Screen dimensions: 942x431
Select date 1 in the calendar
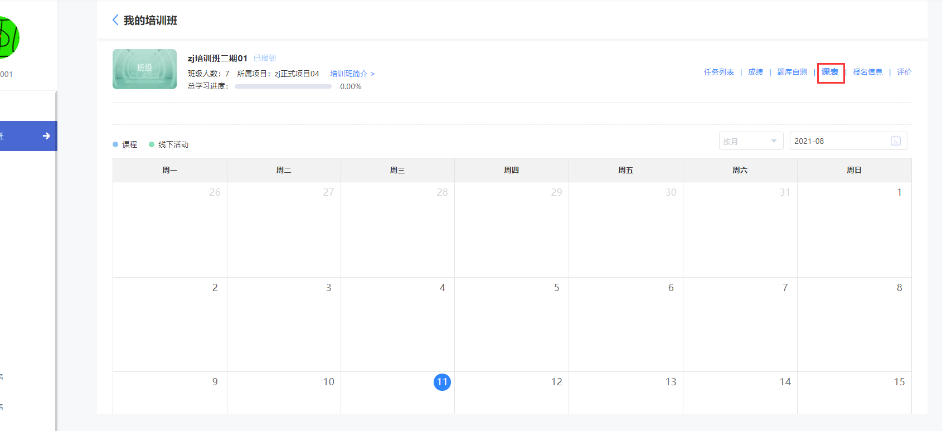899,192
